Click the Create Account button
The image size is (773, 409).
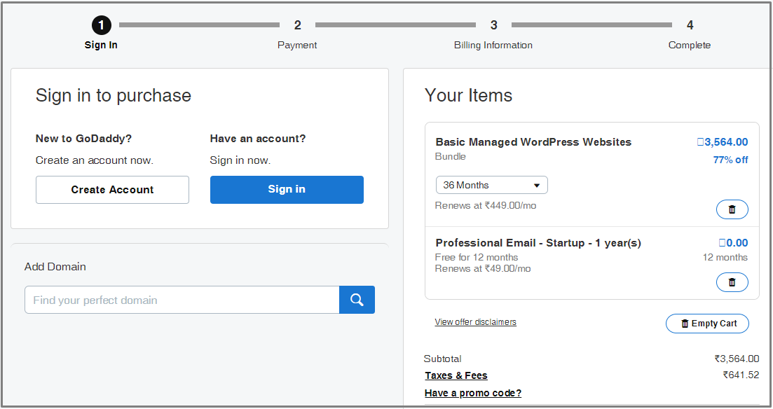pyautogui.click(x=112, y=190)
